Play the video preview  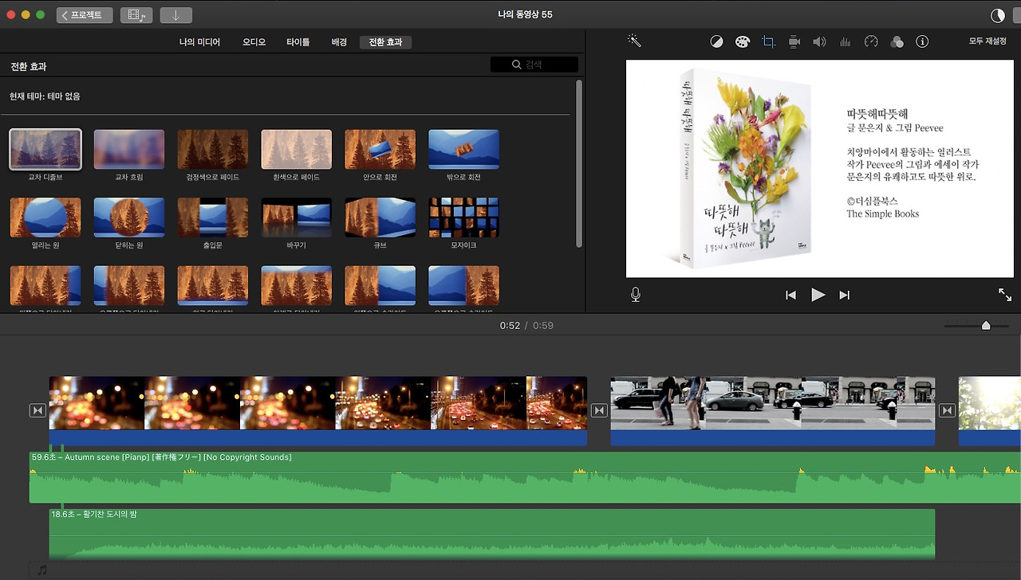click(818, 294)
